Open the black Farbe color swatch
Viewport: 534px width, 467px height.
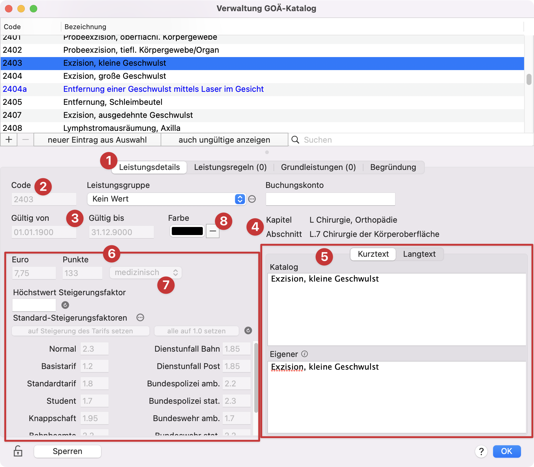187,231
